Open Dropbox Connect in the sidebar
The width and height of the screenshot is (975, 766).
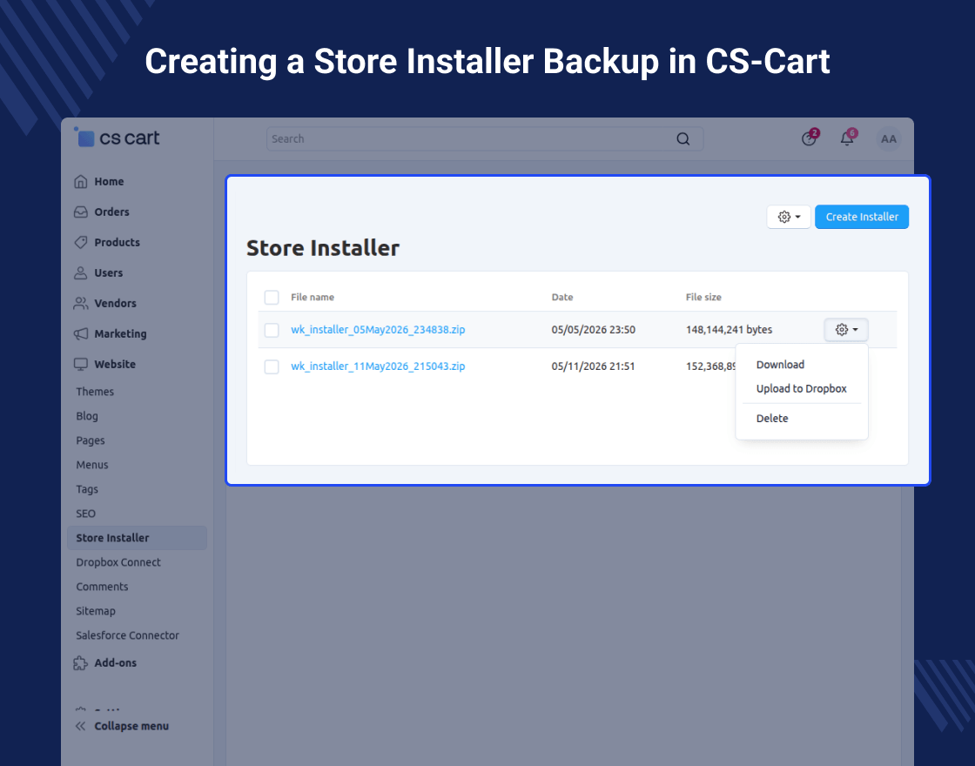coord(118,562)
